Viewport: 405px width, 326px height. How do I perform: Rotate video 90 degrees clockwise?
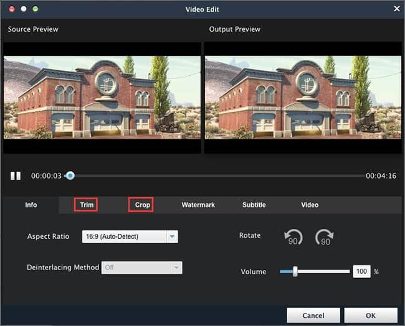[x=325, y=237]
